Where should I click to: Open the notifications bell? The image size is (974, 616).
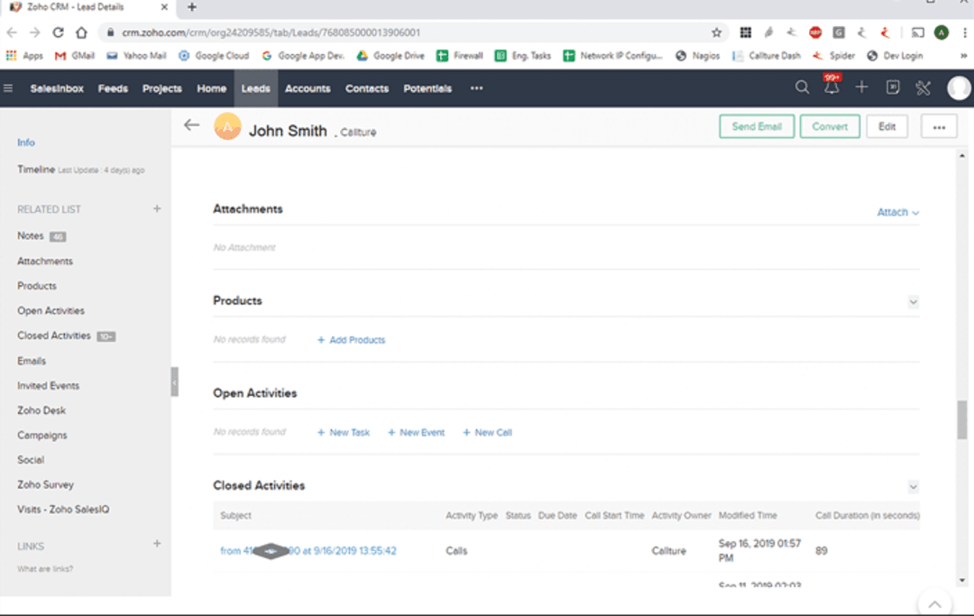pyautogui.click(x=832, y=87)
